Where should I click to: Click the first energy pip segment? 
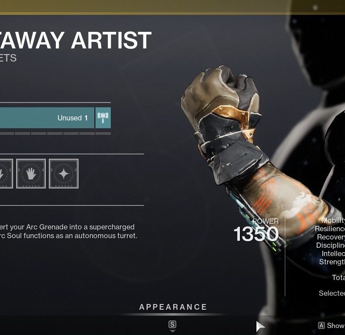pos(7,133)
